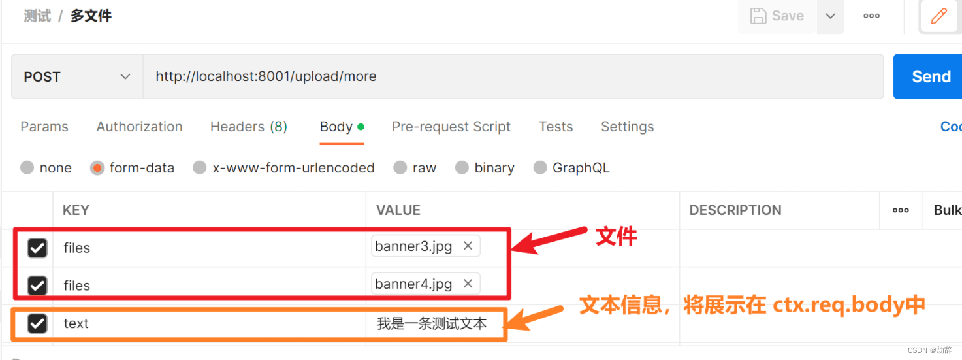962x360 pixels.
Task: Remove banner3.jpg with its X icon
Action: 468,246
